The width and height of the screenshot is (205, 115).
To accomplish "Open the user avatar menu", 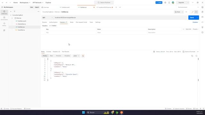I will [x=173, y=3].
